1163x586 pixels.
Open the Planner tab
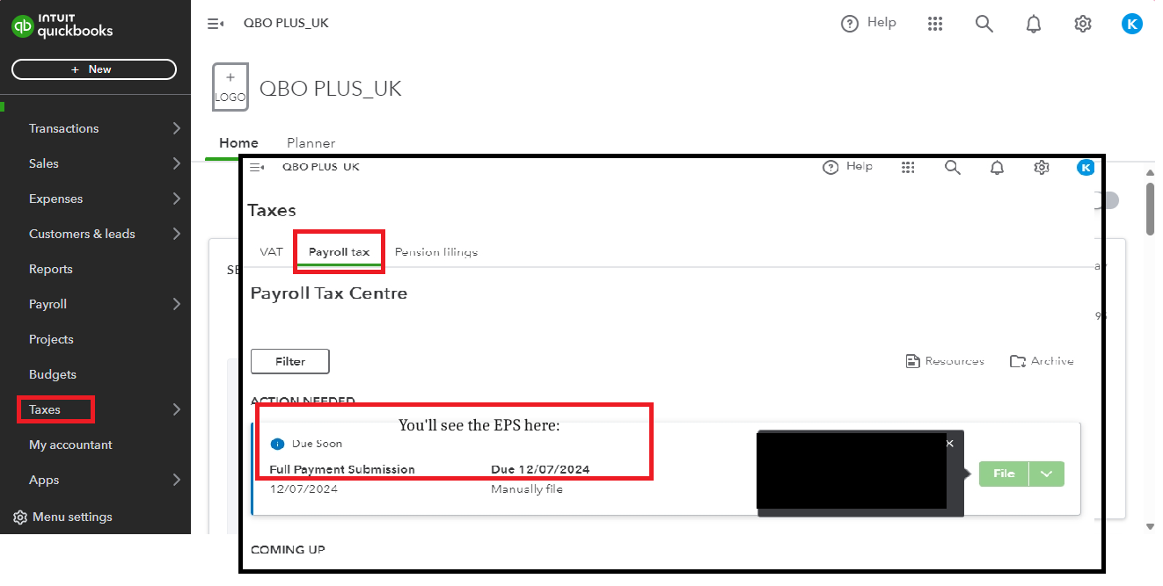point(311,142)
